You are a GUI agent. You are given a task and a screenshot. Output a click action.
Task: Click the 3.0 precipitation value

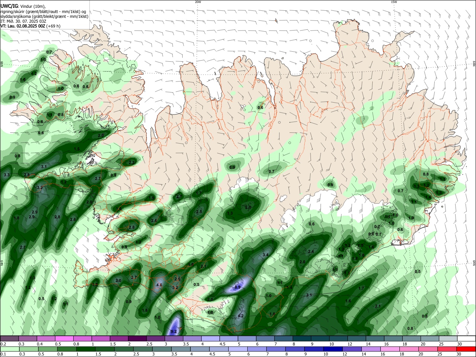pyautogui.click(x=118, y=280)
